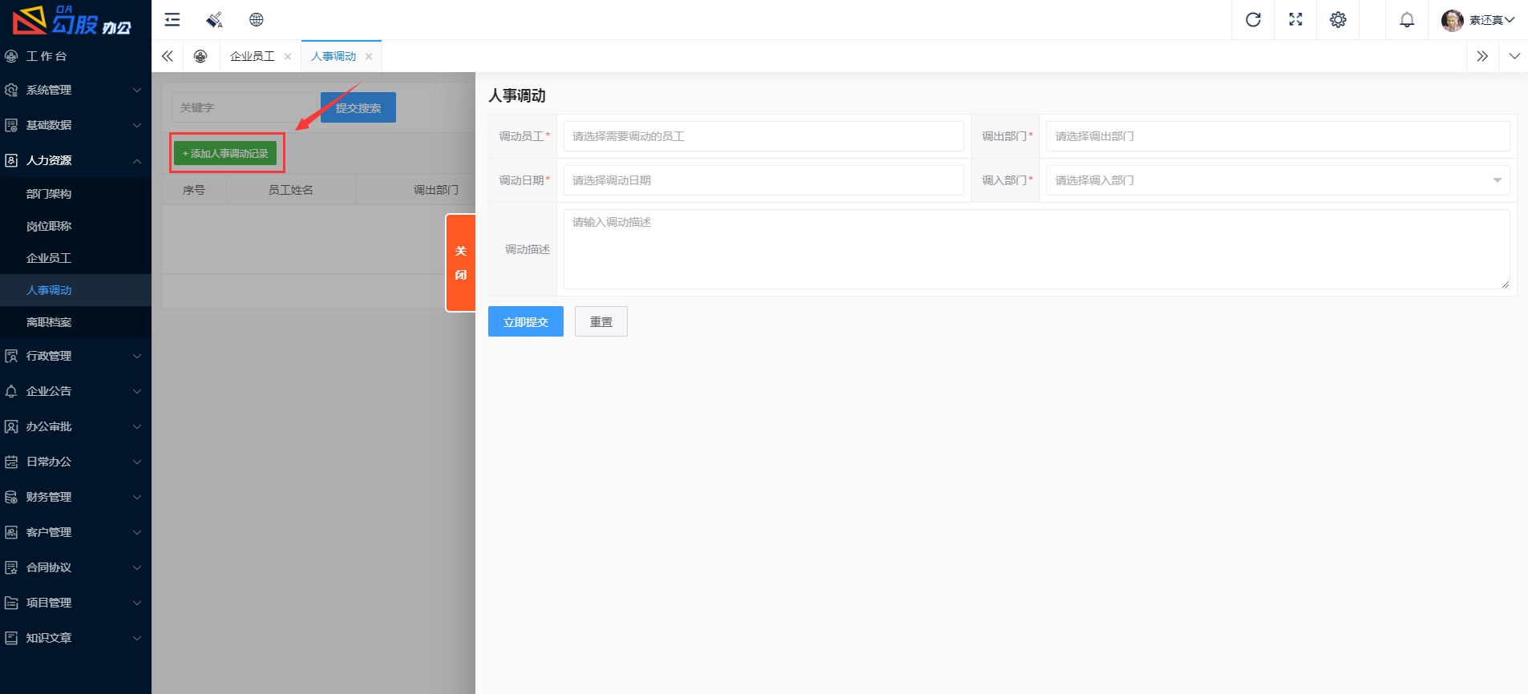Image resolution: width=1528 pixels, height=694 pixels.
Task: Collapse the sidebar menu toggle icon
Action: tap(172, 20)
